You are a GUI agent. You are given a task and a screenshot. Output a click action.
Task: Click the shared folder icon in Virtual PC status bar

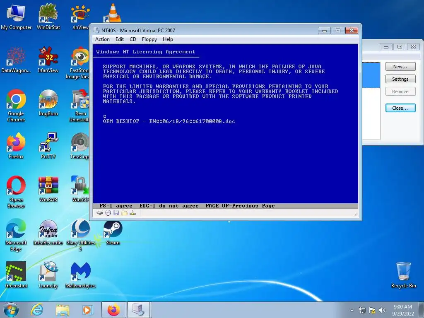[x=124, y=213]
